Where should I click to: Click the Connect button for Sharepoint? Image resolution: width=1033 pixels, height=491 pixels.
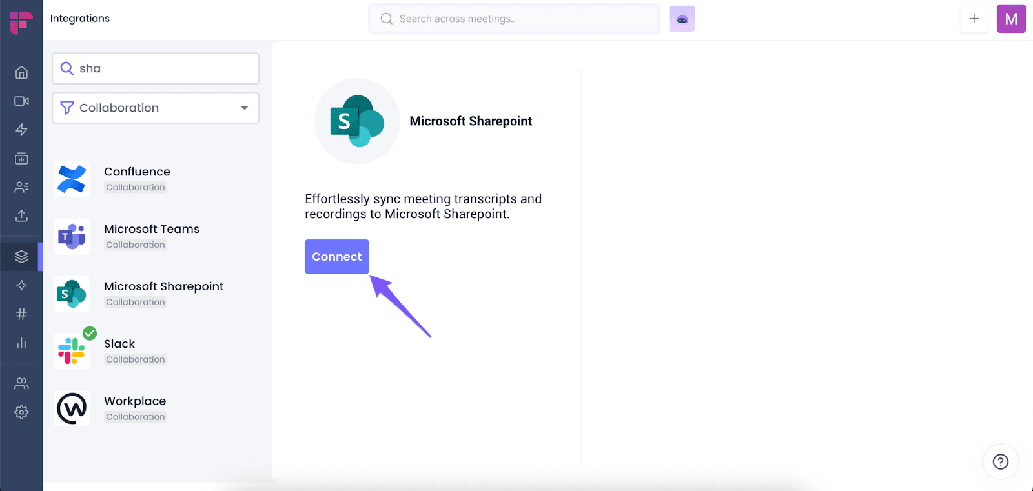point(337,257)
